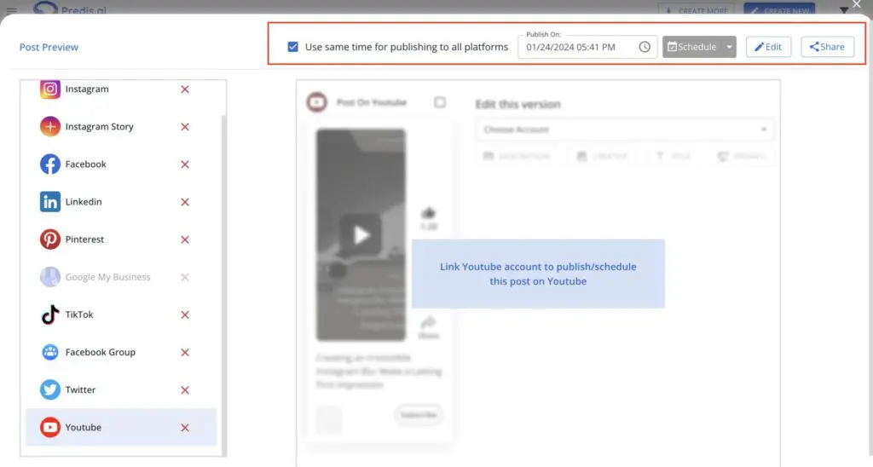Click the Share button
This screenshot has height=467, width=873.
pos(827,48)
